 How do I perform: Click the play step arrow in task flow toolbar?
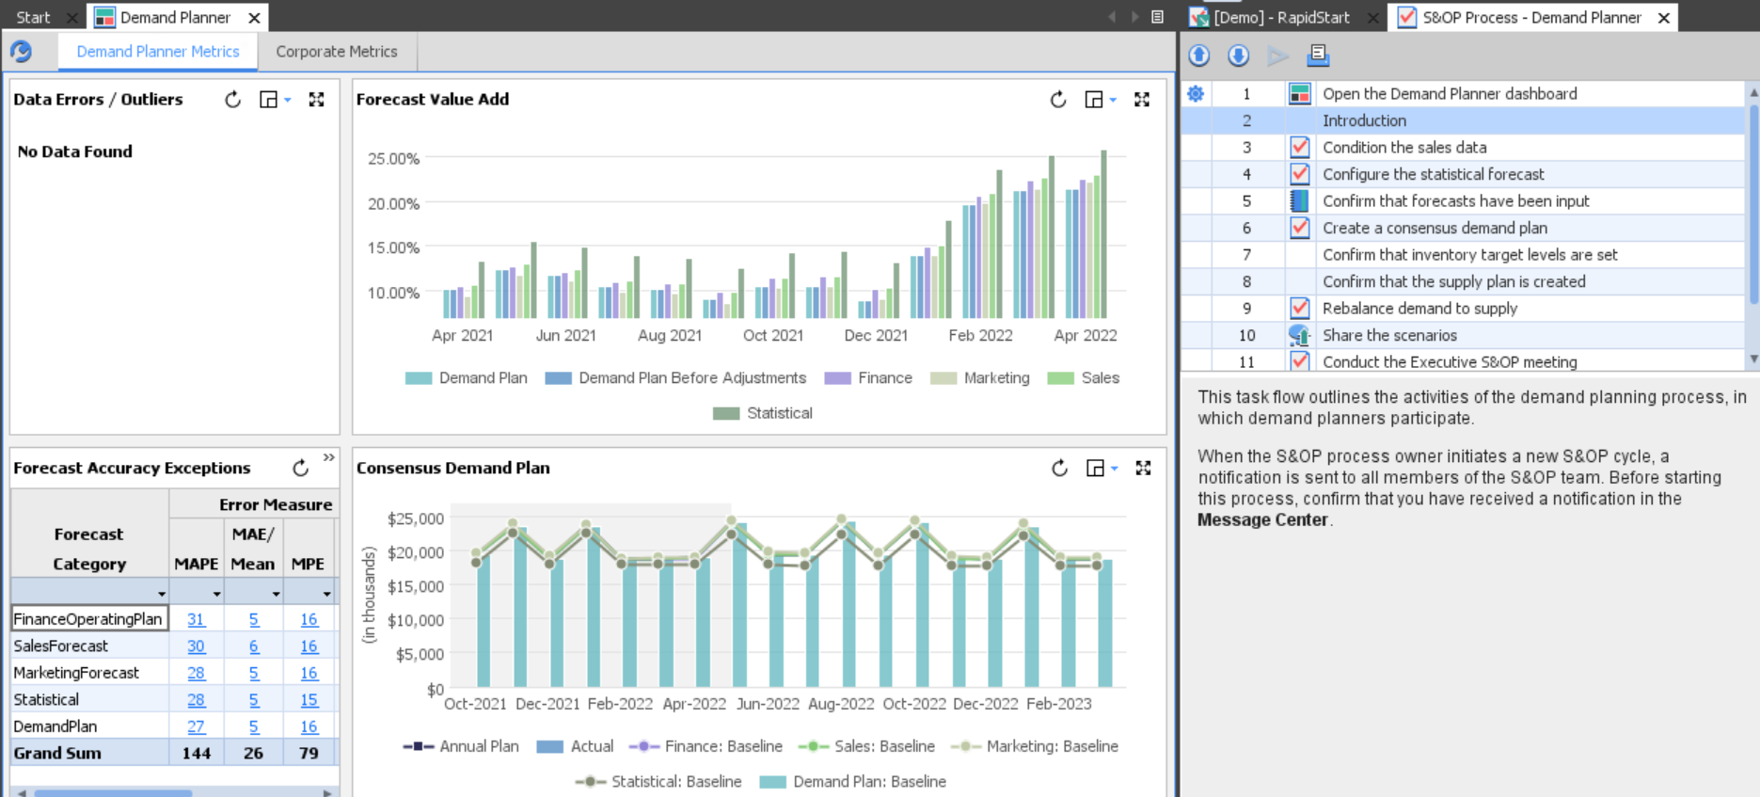pos(1277,56)
